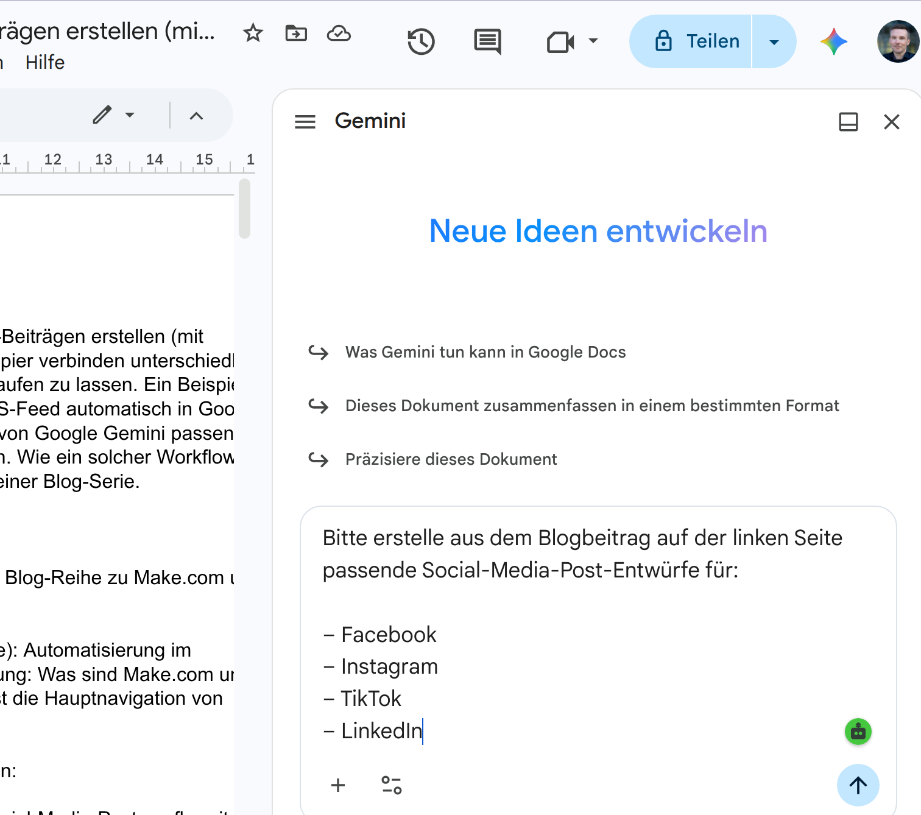Show all comments

click(487, 41)
